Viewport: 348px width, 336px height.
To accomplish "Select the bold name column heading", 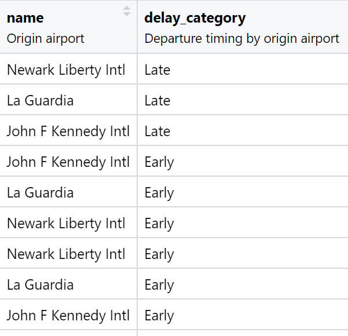I will pos(25,18).
